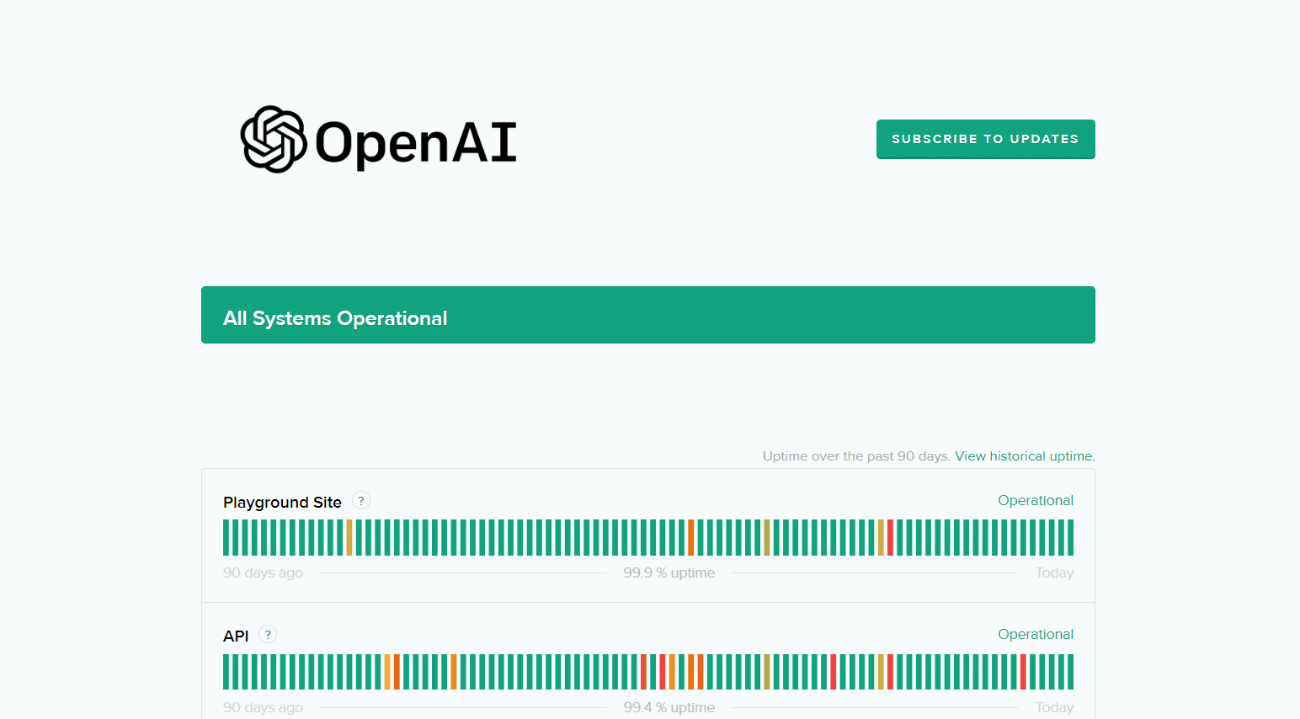
Task: Click the OpenAI logo
Action: 379,140
